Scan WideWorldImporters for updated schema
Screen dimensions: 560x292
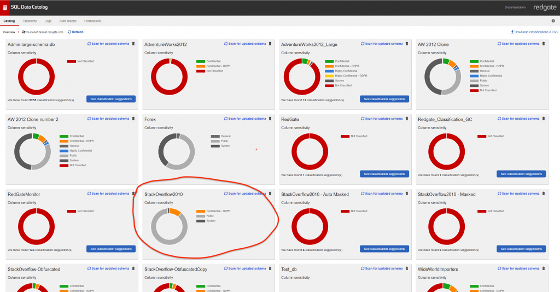coord(518,268)
